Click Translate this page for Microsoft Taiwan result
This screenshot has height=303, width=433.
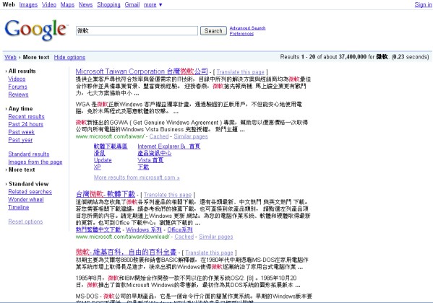240,72
